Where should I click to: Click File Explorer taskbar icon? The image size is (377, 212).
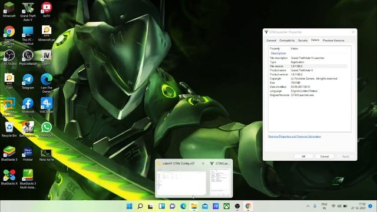194,206
